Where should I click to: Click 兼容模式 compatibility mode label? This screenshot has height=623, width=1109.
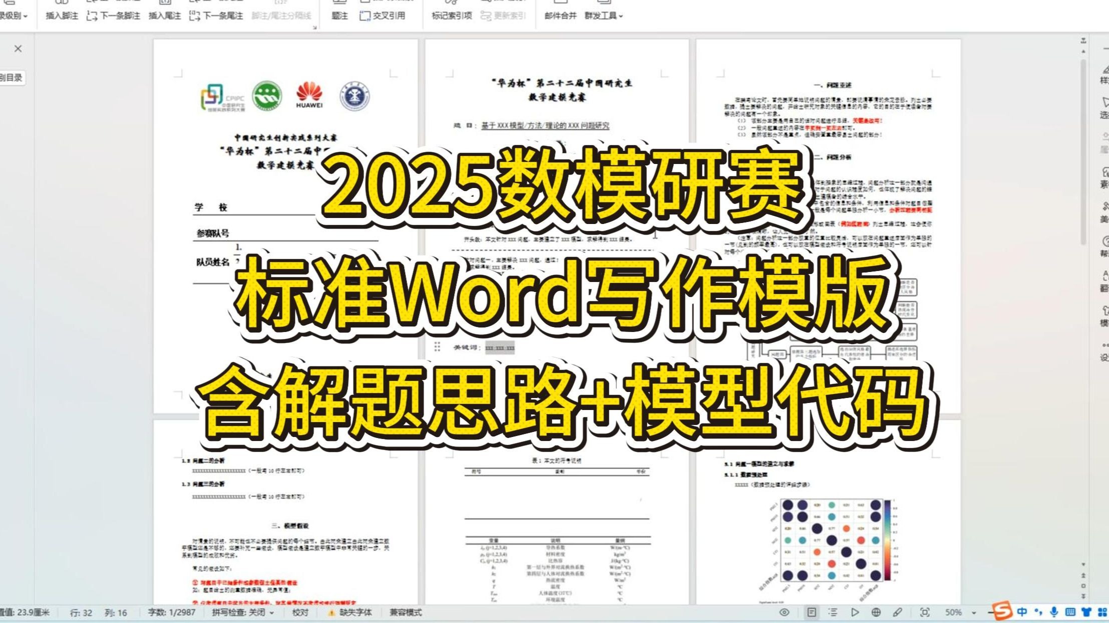click(406, 612)
